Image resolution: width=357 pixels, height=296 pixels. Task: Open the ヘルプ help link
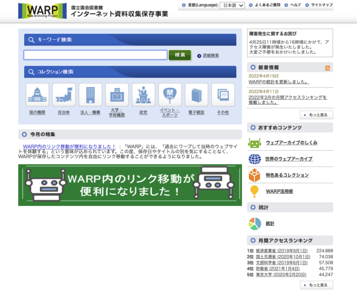(x=295, y=5)
